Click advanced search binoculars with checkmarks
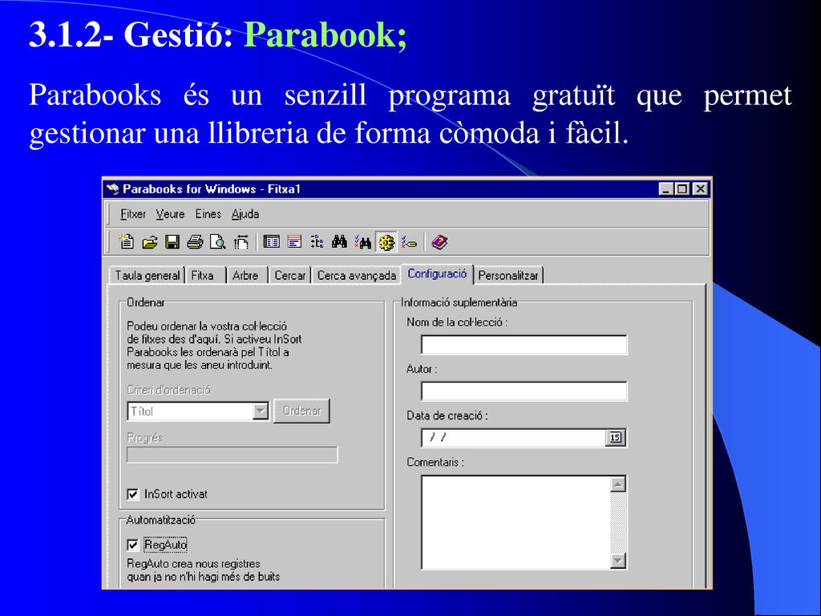Screen dimensions: 821x616 (362, 242)
